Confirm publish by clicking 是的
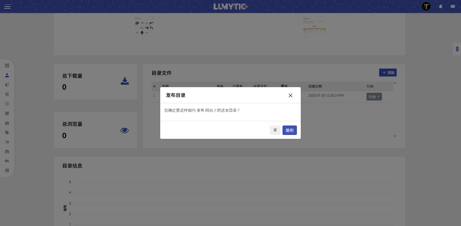Viewport: 461px width, 226px height. click(x=290, y=130)
